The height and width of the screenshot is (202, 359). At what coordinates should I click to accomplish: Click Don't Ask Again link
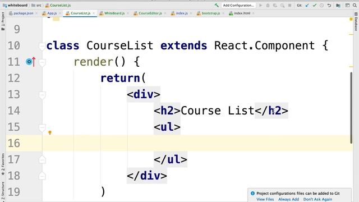pos(317,199)
